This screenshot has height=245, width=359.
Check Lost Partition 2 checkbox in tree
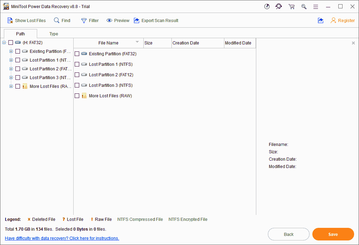pyautogui.click(x=18, y=69)
